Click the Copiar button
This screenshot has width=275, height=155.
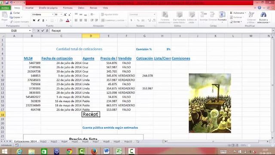pyautogui.click(x=16, y=17)
